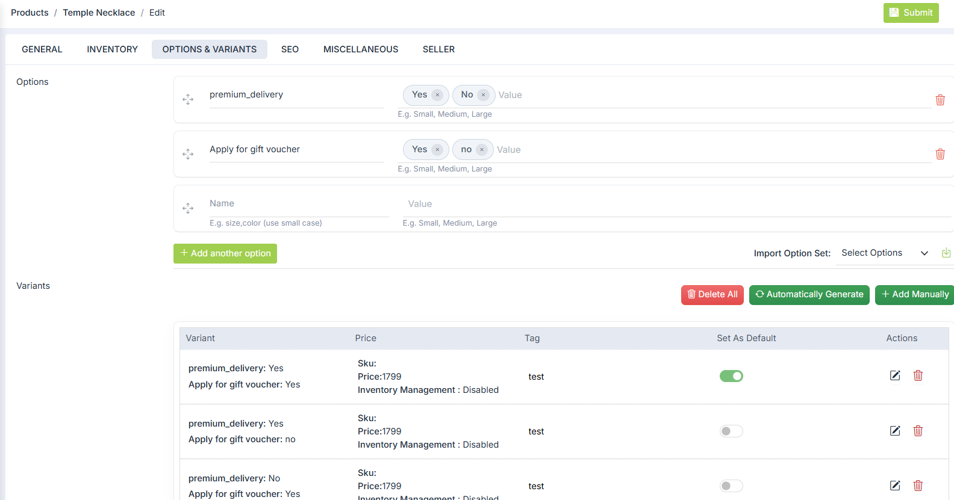Set variant No / Yes as default
Screen dimensions: 954x500
(x=731, y=486)
